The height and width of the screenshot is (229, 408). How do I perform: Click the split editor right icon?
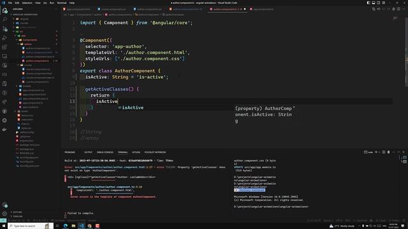[398, 9]
